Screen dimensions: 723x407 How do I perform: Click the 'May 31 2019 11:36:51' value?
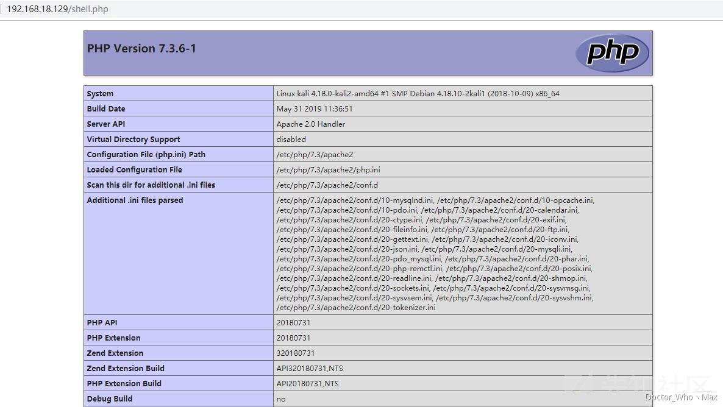(x=315, y=109)
